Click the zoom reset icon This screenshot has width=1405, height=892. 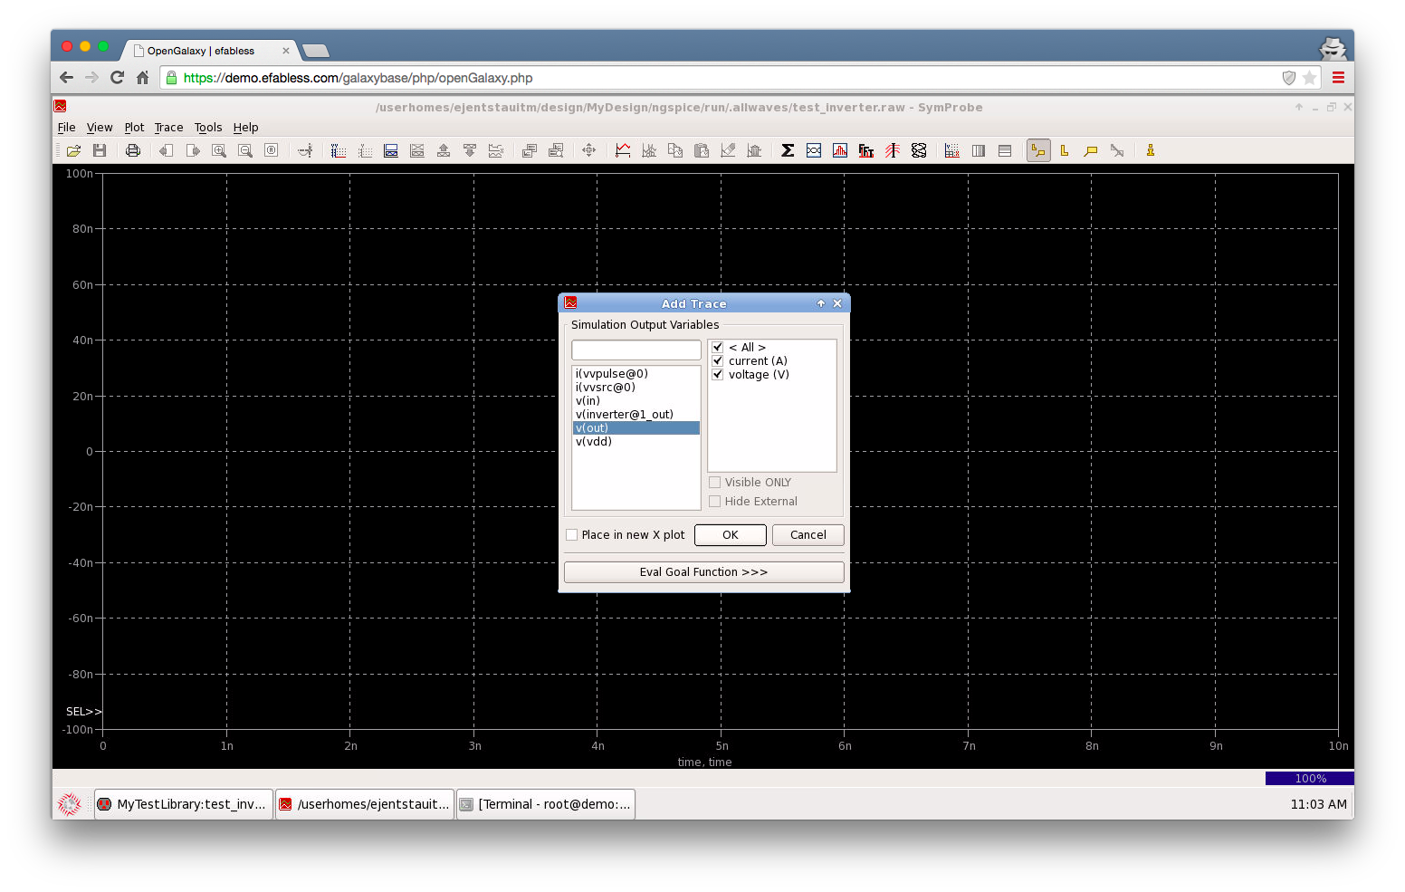[272, 150]
